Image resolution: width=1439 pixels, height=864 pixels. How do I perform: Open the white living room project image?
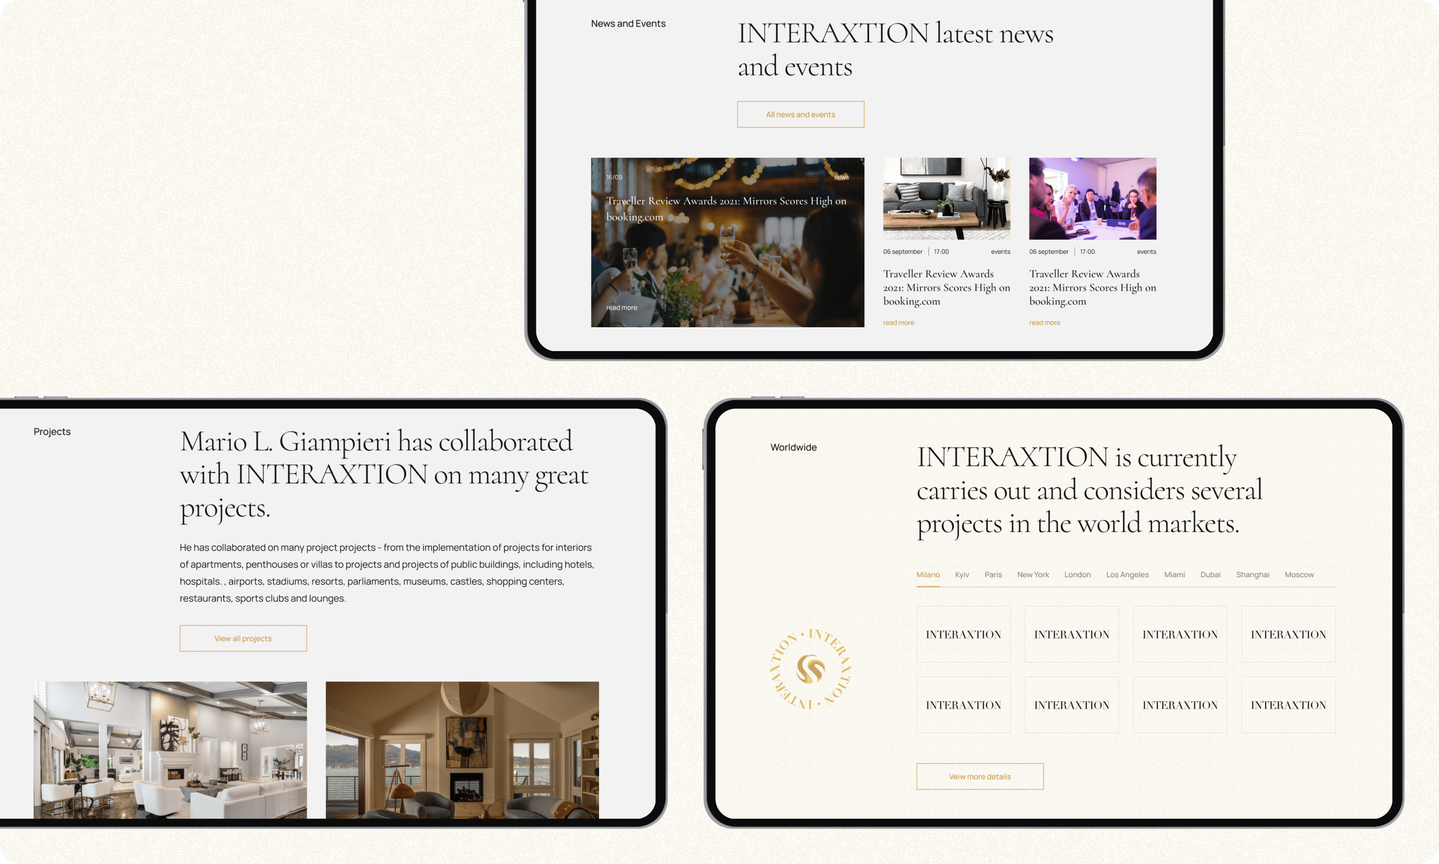tap(170, 750)
